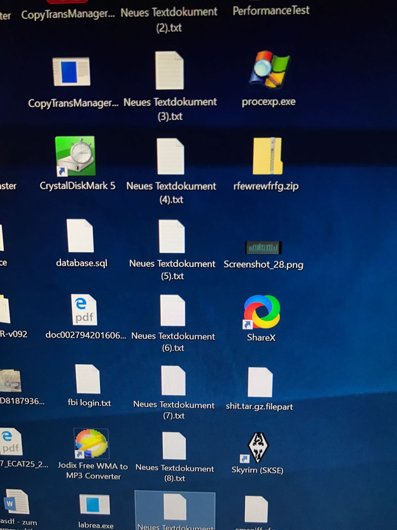The height and width of the screenshot is (530, 397).
Task: Select Neues Textdokument (8).txt file icon
Action: pos(174,446)
